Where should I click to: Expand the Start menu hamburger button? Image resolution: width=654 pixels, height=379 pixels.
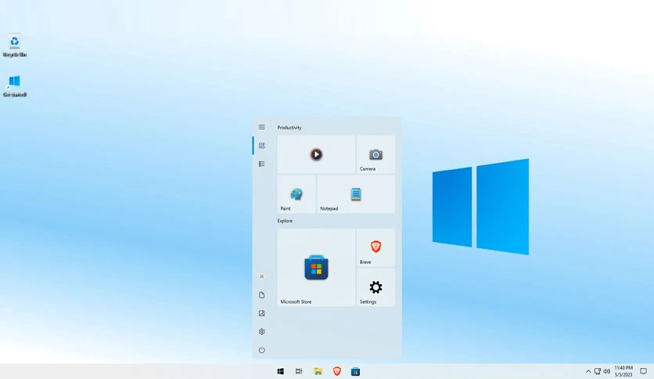click(261, 127)
